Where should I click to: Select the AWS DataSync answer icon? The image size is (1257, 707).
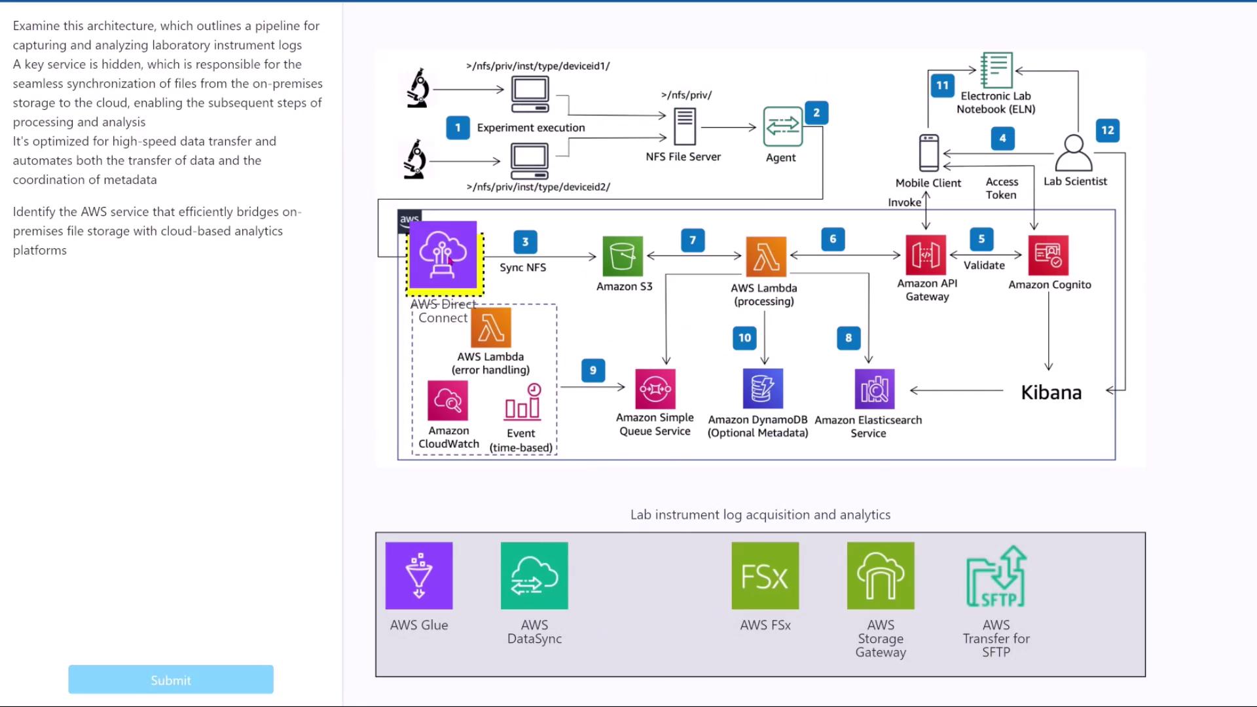coord(534,575)
